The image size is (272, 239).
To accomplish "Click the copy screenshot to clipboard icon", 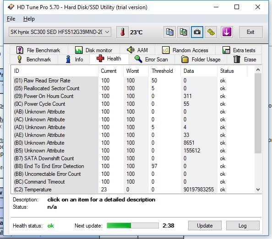I will click(183, 32).
